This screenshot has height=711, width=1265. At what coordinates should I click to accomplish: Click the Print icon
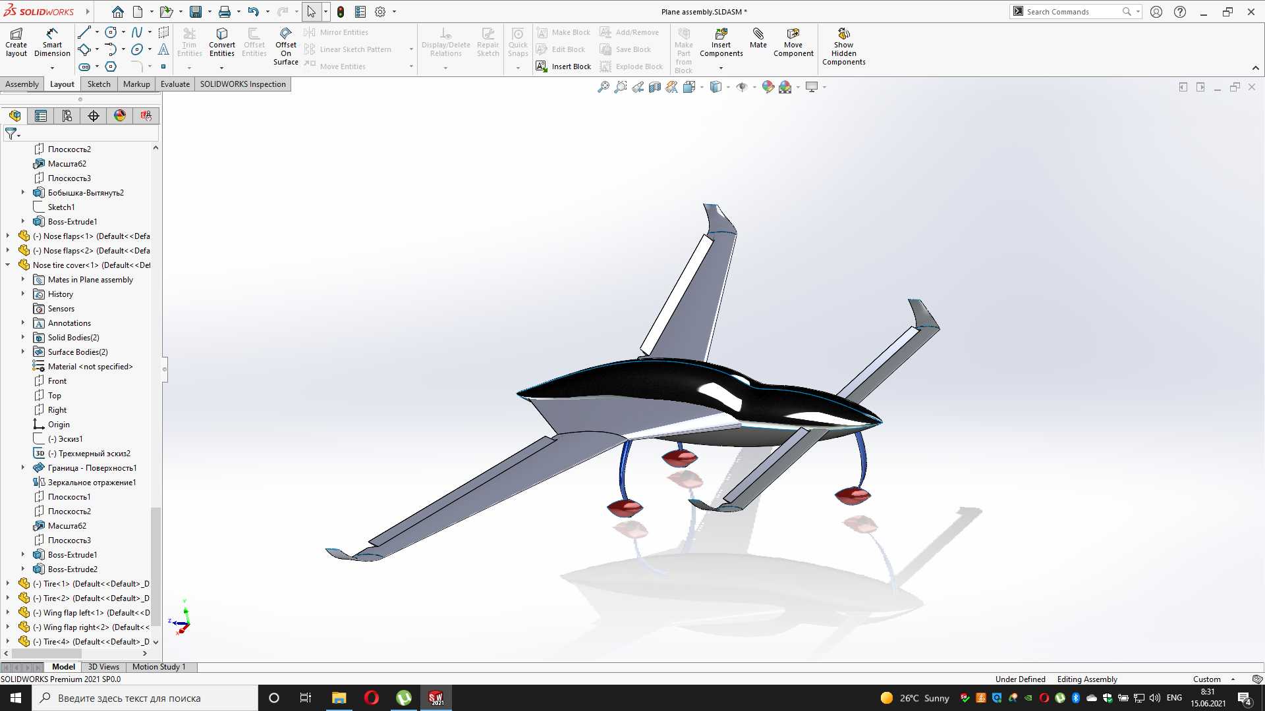point(225,12)
